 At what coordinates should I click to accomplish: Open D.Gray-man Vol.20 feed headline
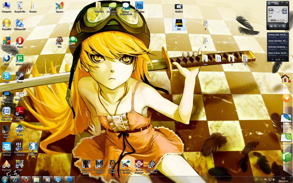[x=278, y=35]
